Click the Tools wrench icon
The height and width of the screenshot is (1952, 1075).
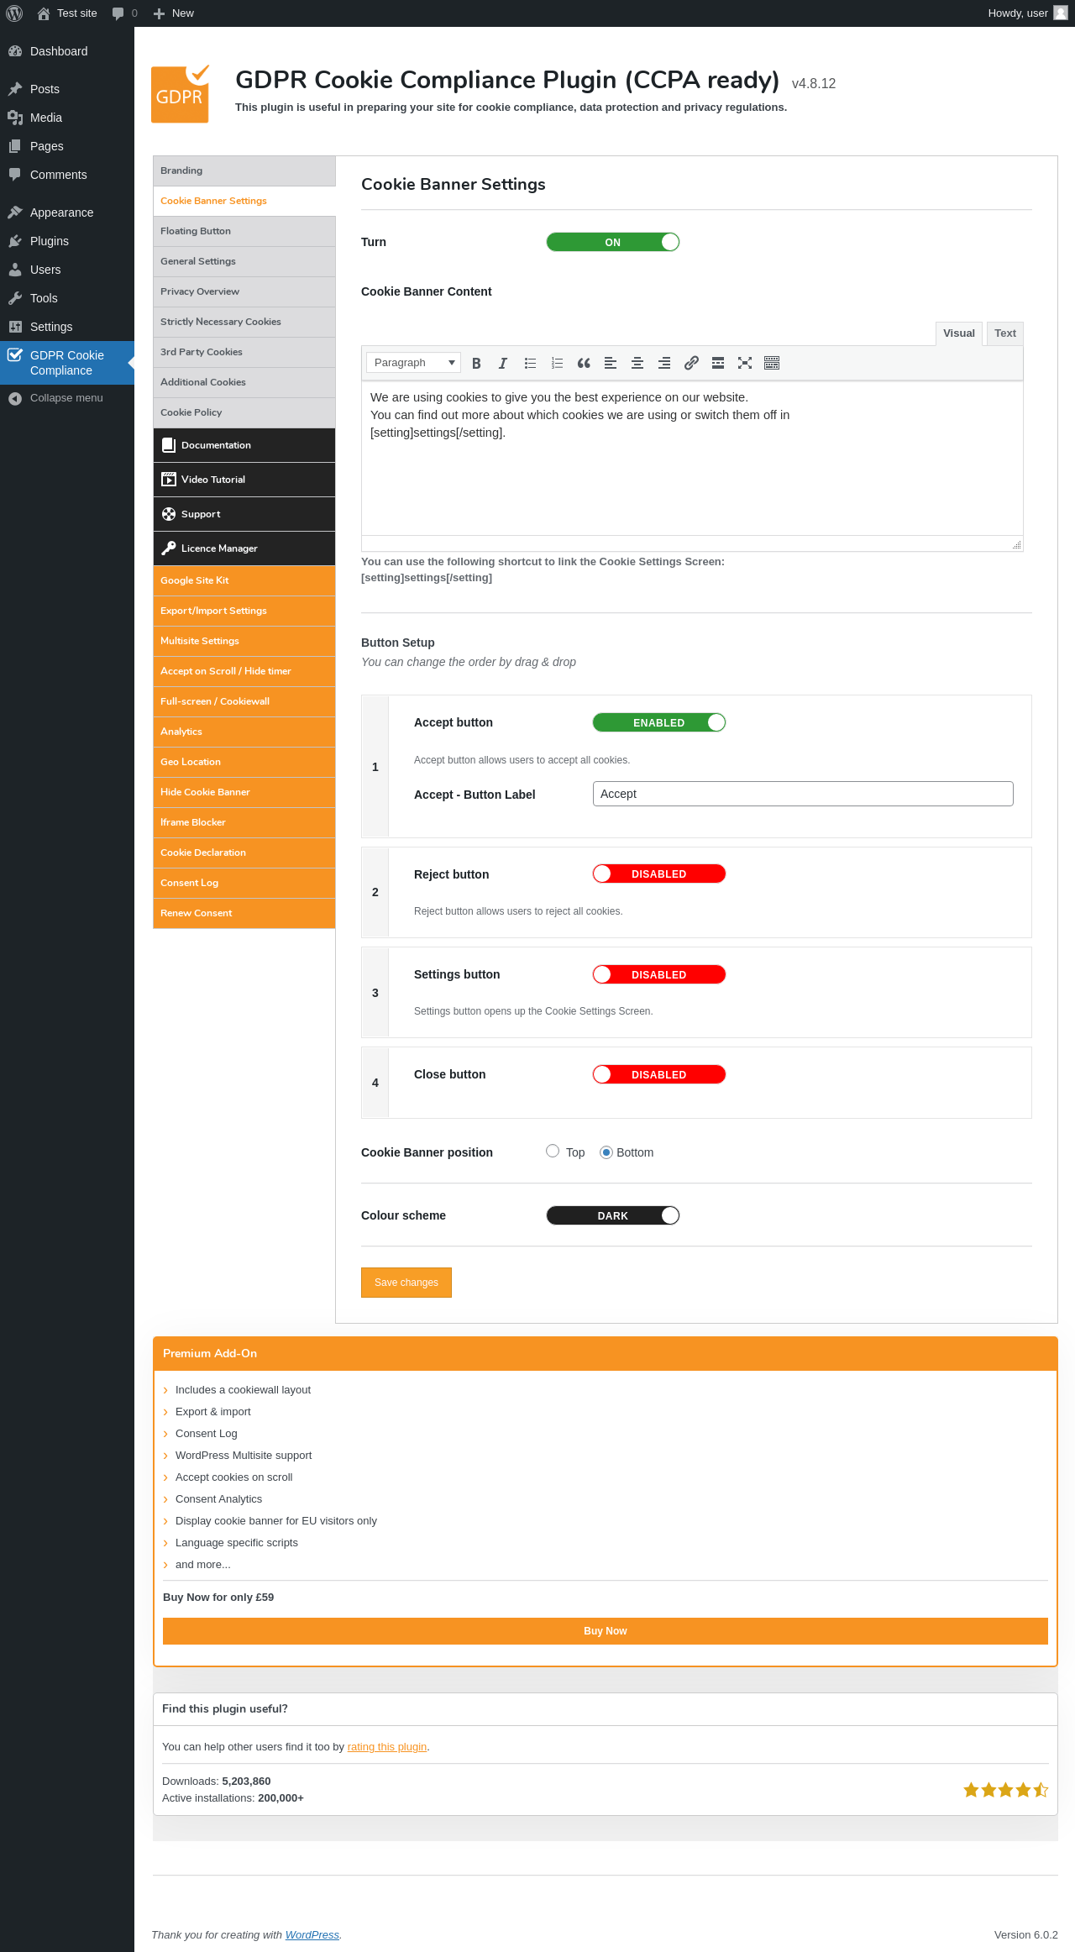click(x=15, y=298)
